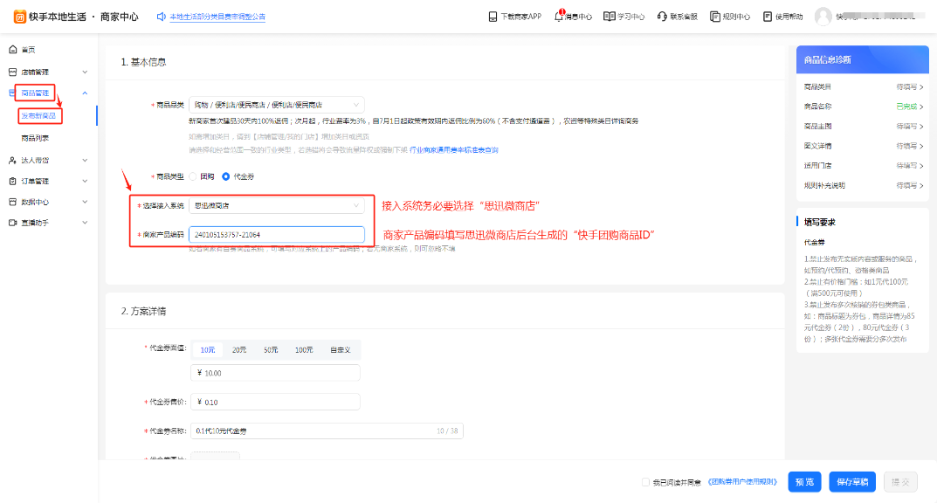Image resolution: width=937 pixels, height=503 pixels.
Task: Select the 自定义 voucher value tab
Action: click(x=340, y=350)
